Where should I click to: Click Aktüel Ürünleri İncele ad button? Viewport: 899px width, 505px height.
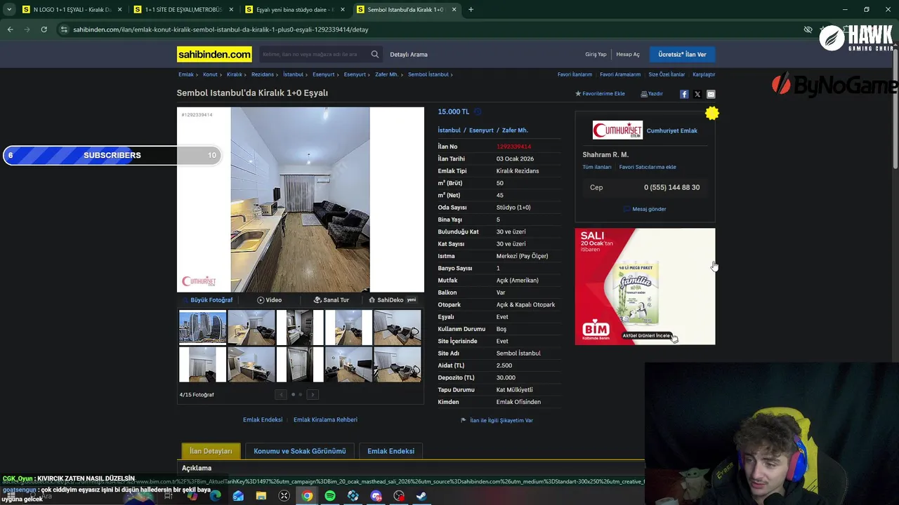[647, 335]
